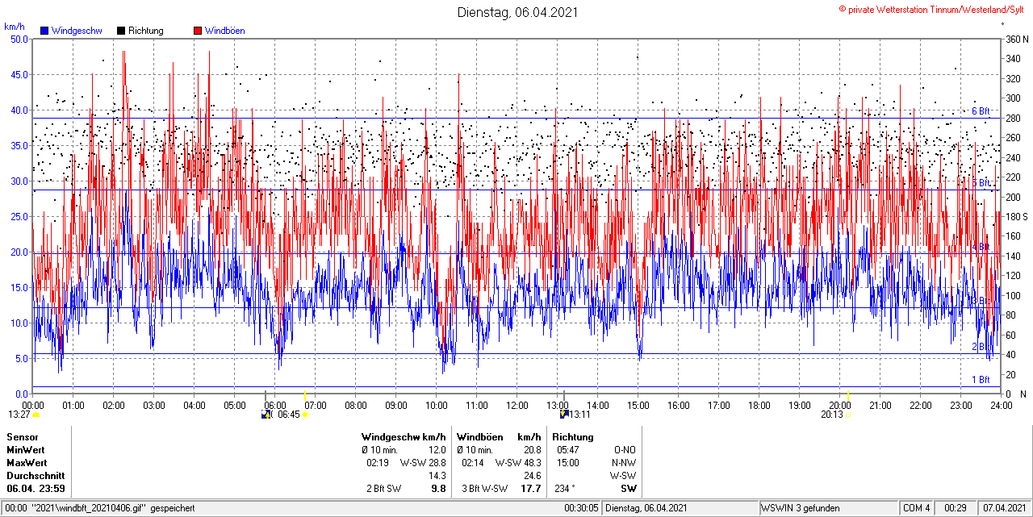Click the COM 4 status field
Viewport: 1033px width, 517px height.
pos(917,508)
